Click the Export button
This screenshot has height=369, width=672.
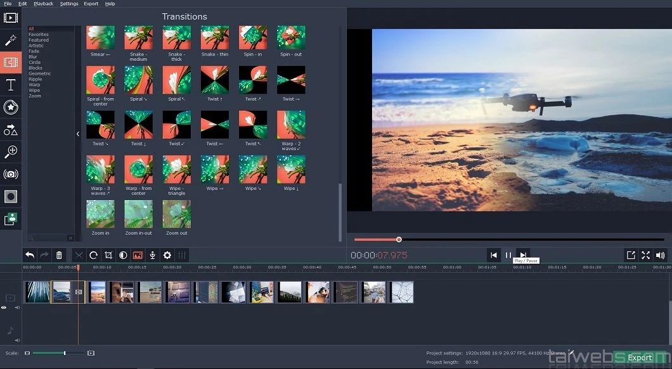click(640, 358)
